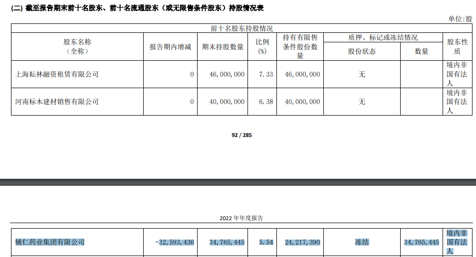This screenshot has width=476, height=257.
Task: Click the ratio value 7.33
Action: 266,74
